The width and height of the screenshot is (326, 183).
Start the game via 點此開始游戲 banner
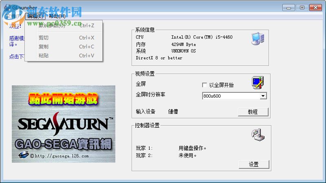[x=63, y=99]
